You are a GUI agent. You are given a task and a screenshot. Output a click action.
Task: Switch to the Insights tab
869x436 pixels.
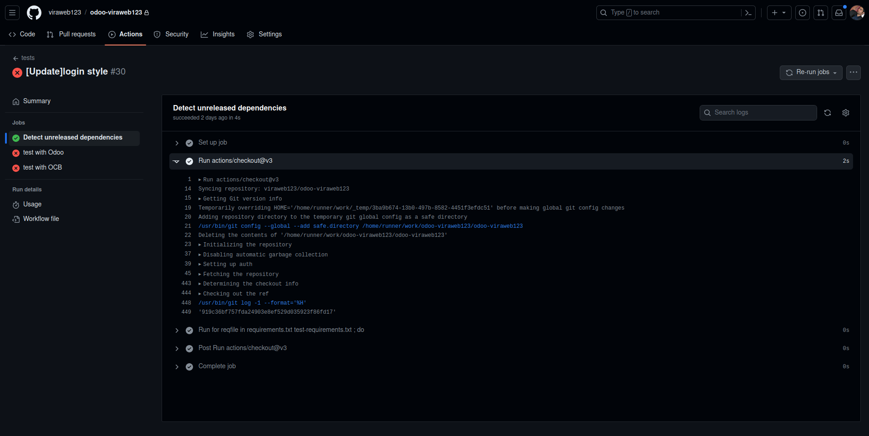[x=218, y=34]
